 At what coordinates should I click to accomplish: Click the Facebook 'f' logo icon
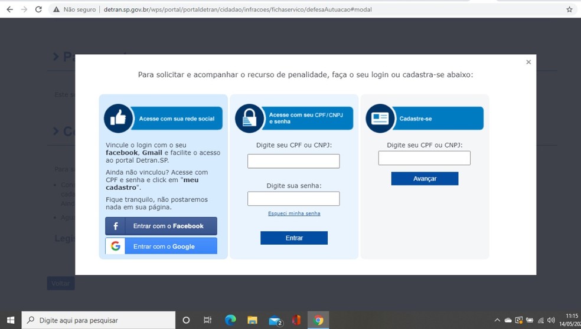click(x=115, y=226)
